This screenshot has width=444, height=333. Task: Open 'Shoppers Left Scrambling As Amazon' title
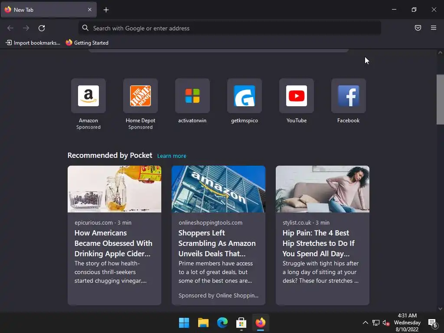pyautogui.click(x=217, y=243)
